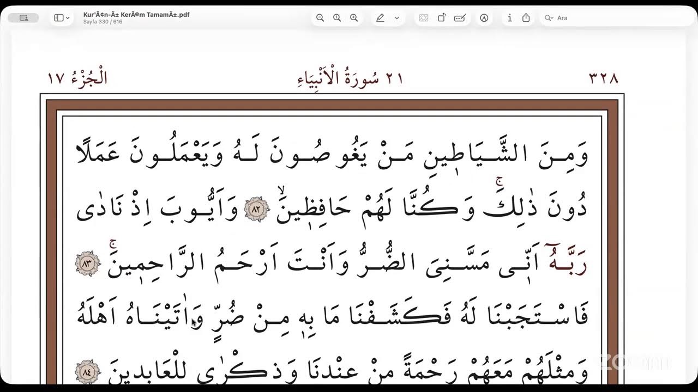This screenshot has height=392, width=698.
Task: Select the highlight pen tool
Action: [380, 18]
